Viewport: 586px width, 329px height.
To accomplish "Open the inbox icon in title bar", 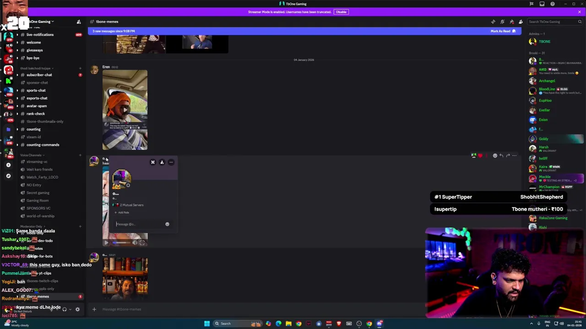I will pyautogui.click(x=542, y=4).
